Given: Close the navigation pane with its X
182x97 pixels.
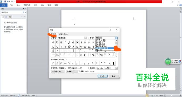Looking at the screenshot, I should tap(26, 9).
